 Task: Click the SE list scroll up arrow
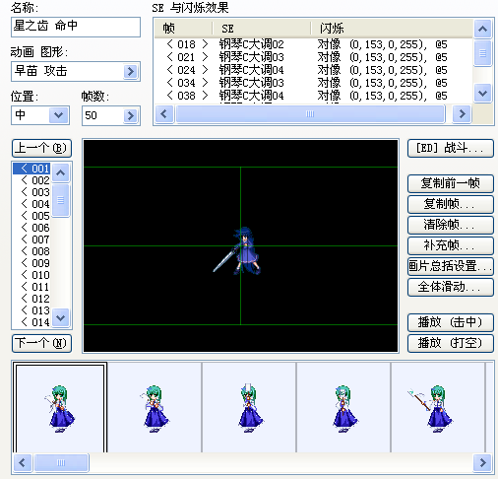click(482, 29)
